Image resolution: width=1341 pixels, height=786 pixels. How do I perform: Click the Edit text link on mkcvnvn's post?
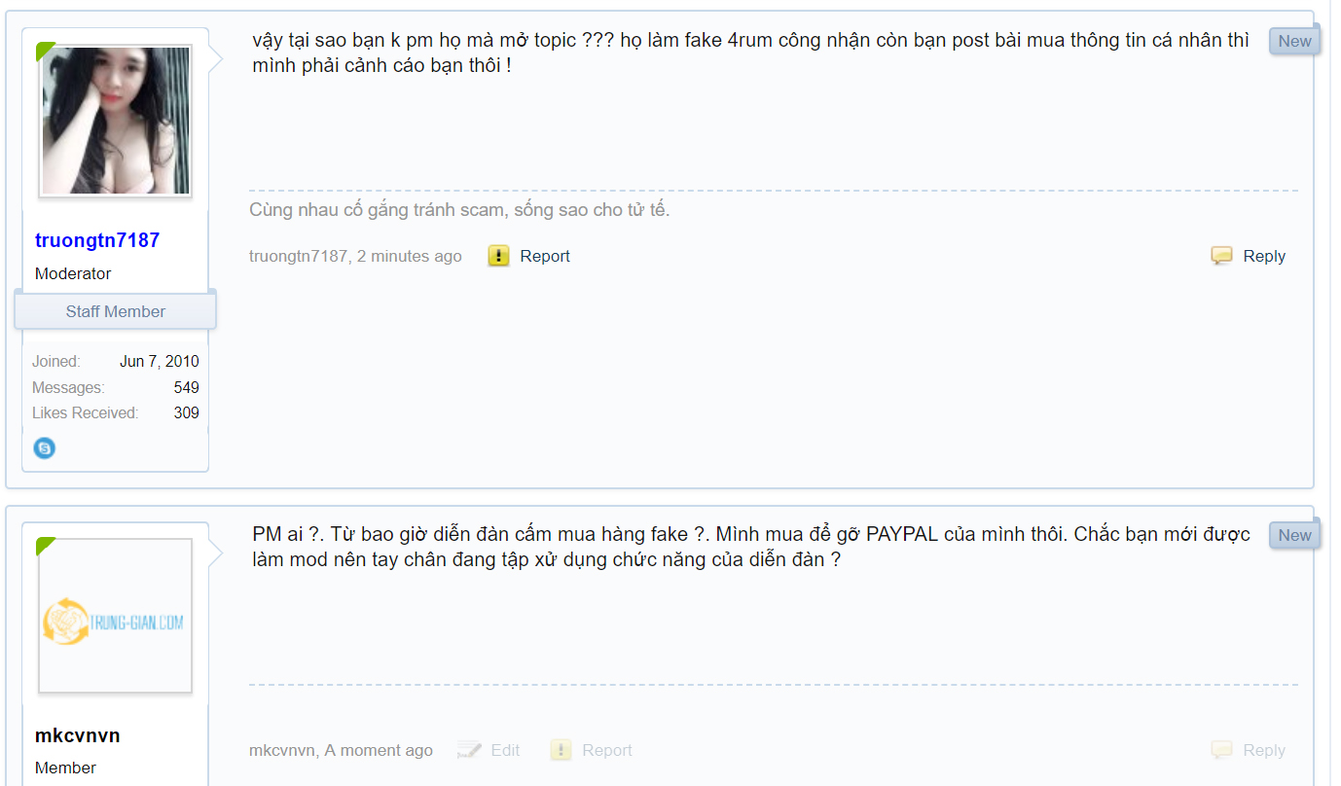tap(505, 750)
